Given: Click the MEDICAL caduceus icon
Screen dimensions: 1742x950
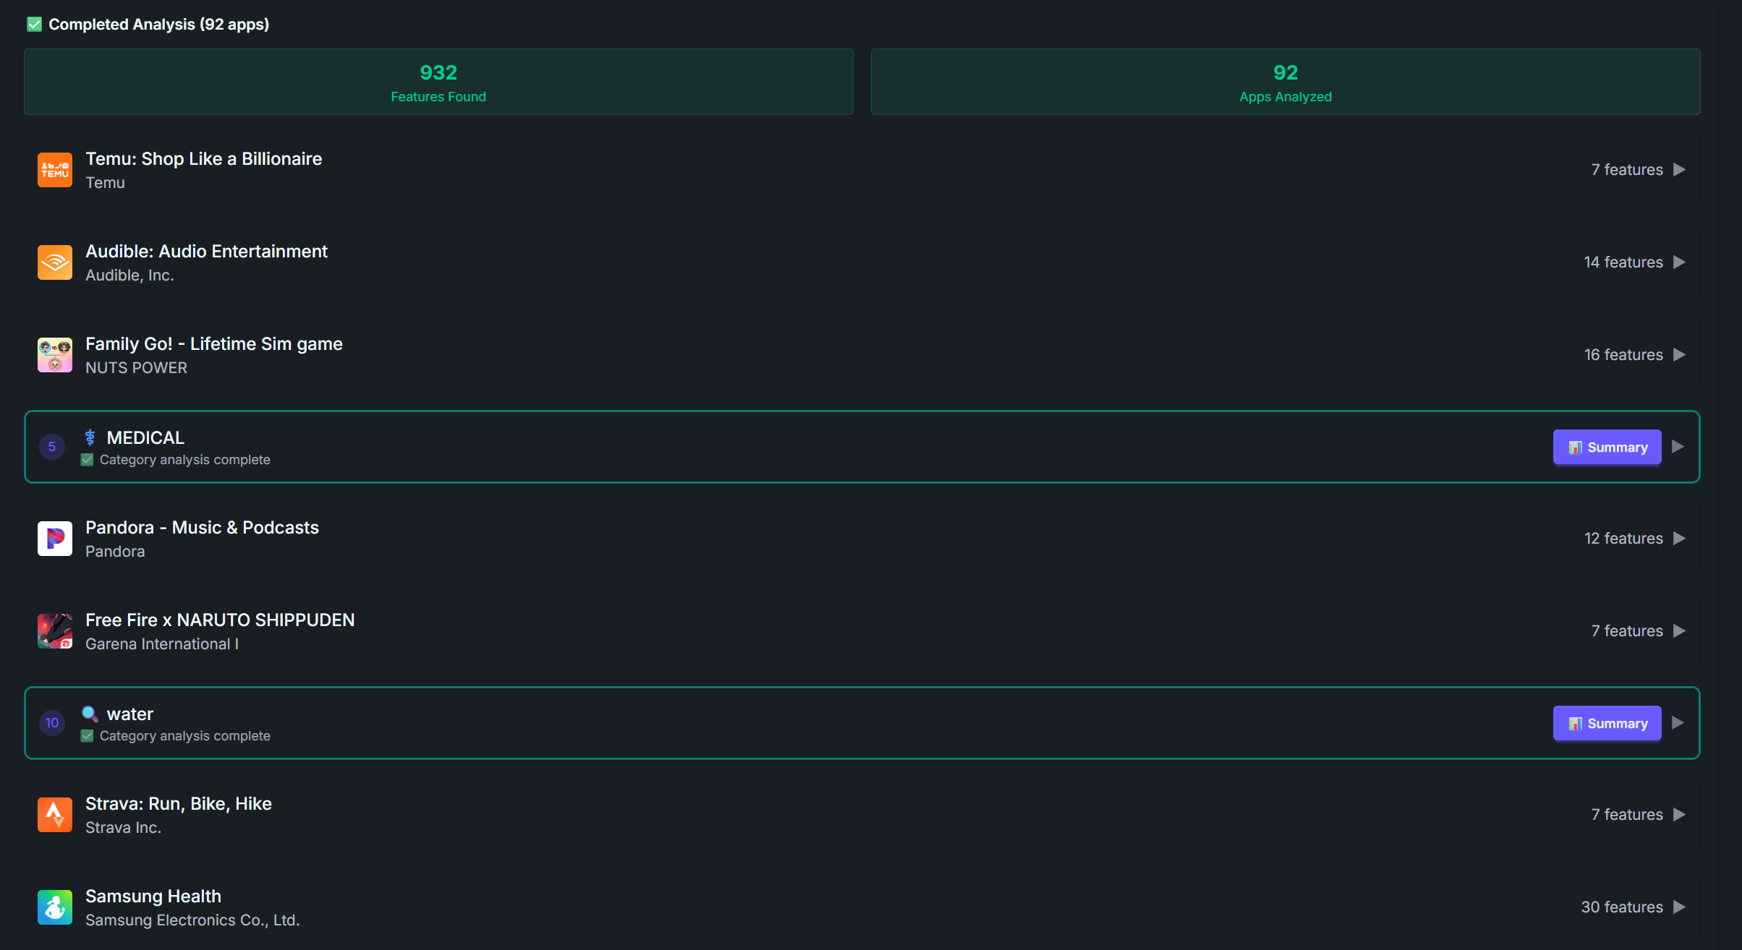Looking at the screenshot, I should tap(90, 437).
